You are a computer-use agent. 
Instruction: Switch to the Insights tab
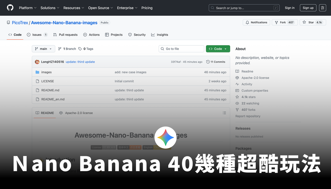(159, 35)
